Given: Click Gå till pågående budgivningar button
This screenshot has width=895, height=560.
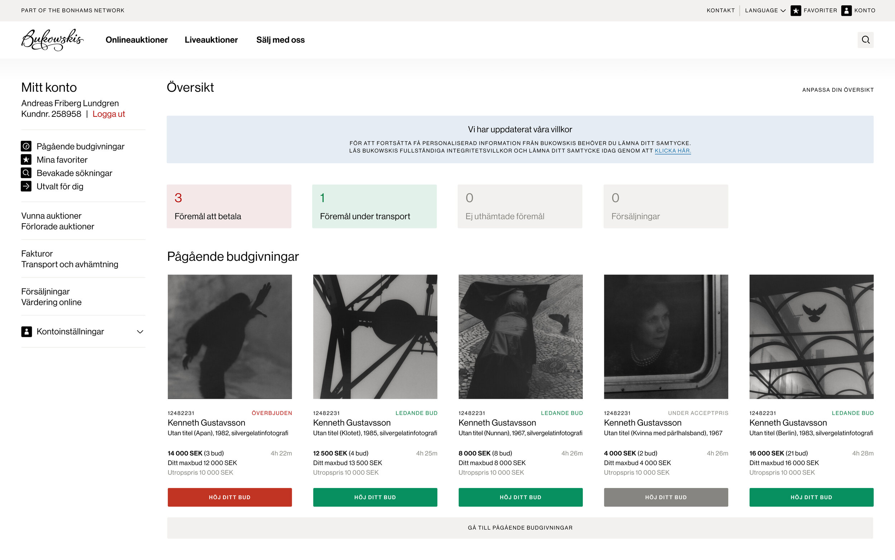Looking at the screenshot, I should pos(520,528).
